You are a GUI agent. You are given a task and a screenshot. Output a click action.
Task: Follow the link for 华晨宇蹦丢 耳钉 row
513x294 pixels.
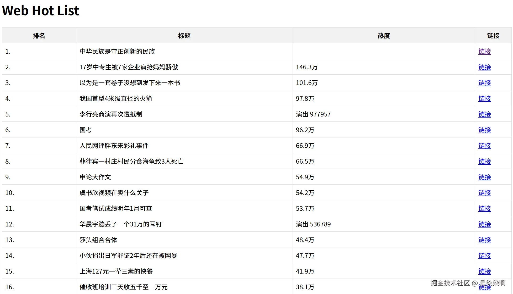point(484,224)
